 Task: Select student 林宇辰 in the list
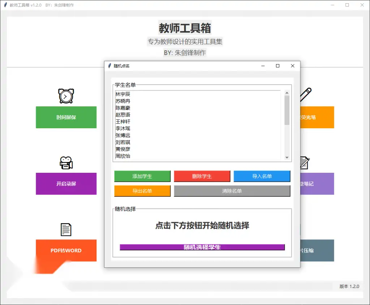123,94
